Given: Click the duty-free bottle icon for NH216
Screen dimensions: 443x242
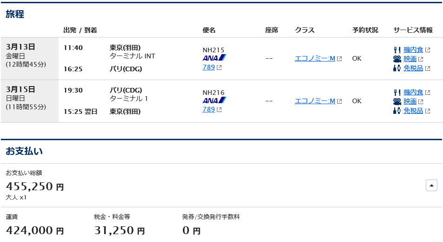Looking at the screenshot, I should [x=397, y=111].
